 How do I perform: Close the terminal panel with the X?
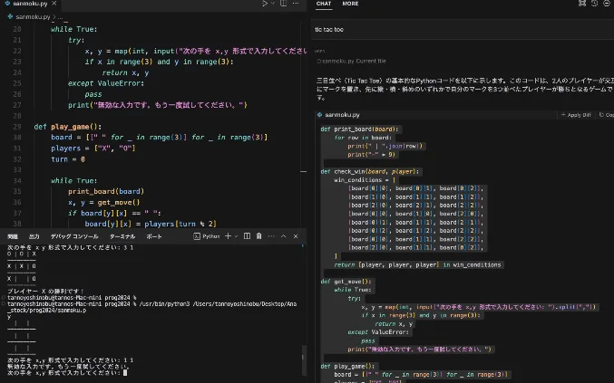296,236
